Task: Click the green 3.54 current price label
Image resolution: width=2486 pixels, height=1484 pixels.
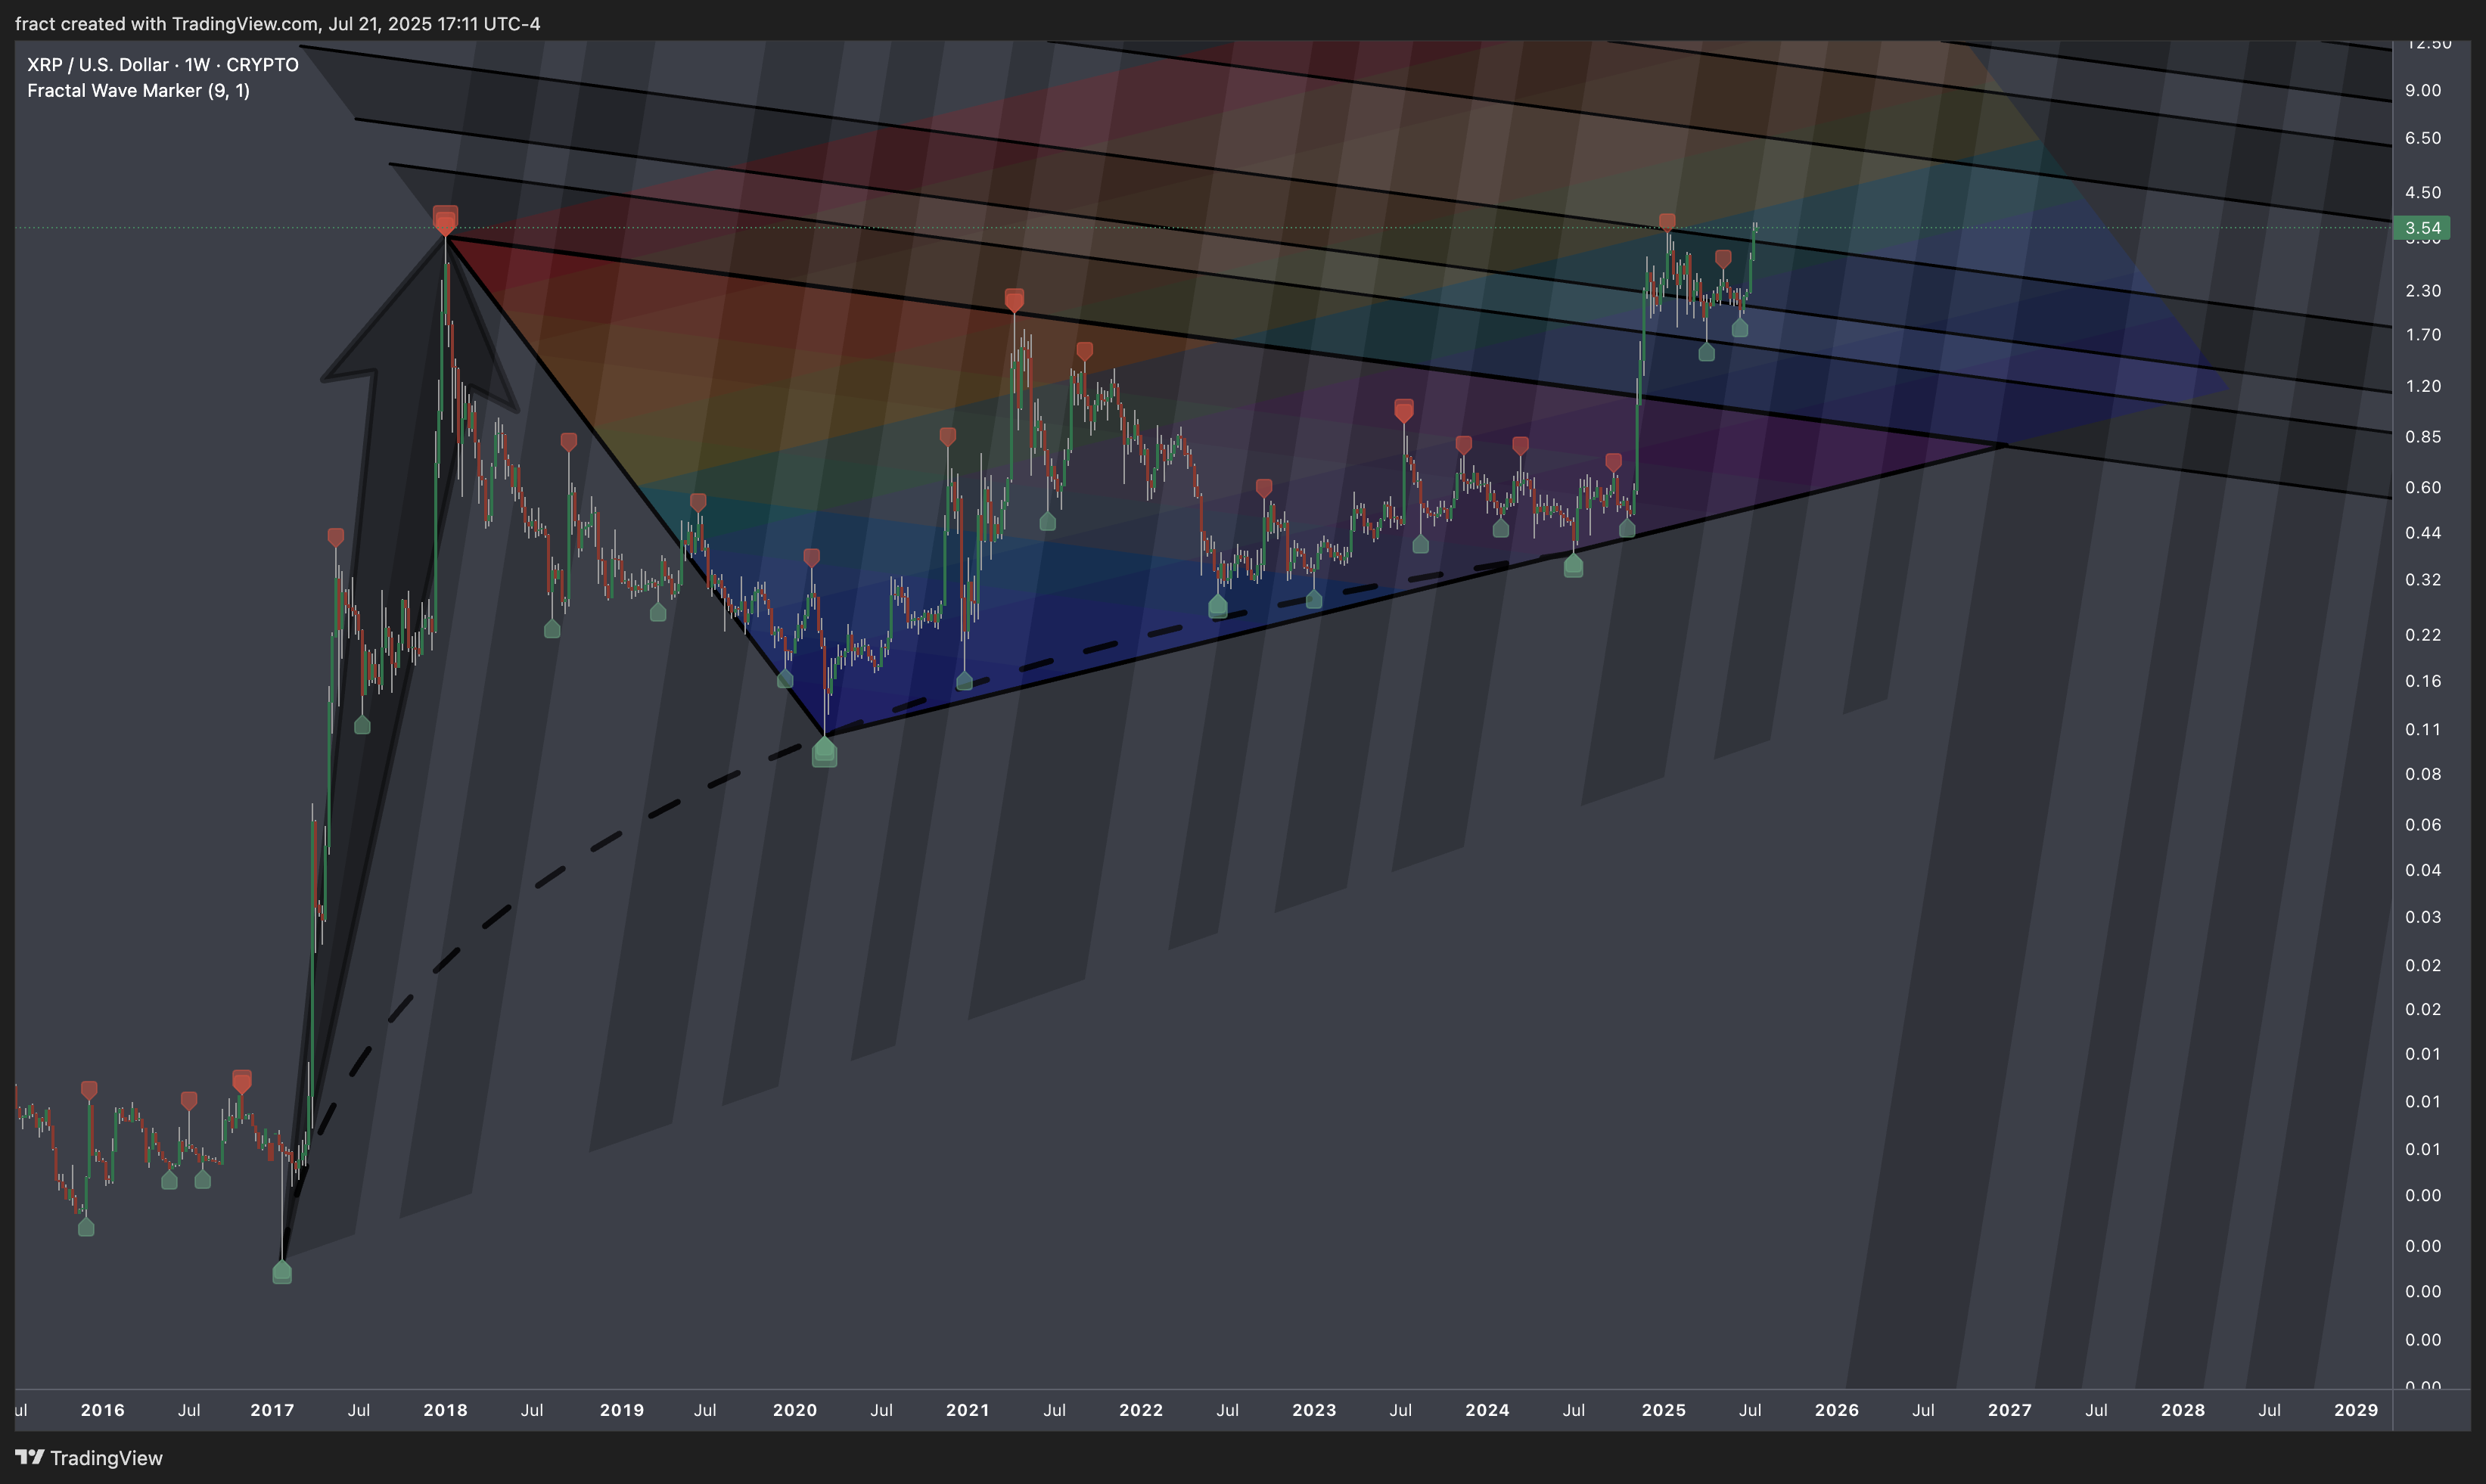Action: coord(2421,228)
